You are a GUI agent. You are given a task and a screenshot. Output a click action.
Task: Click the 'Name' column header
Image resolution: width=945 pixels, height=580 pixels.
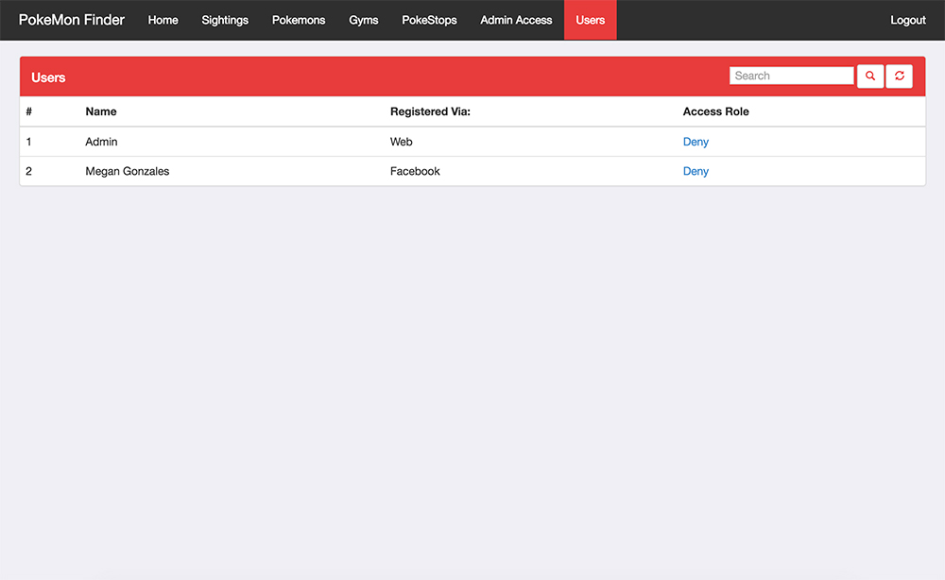point(101,111)
